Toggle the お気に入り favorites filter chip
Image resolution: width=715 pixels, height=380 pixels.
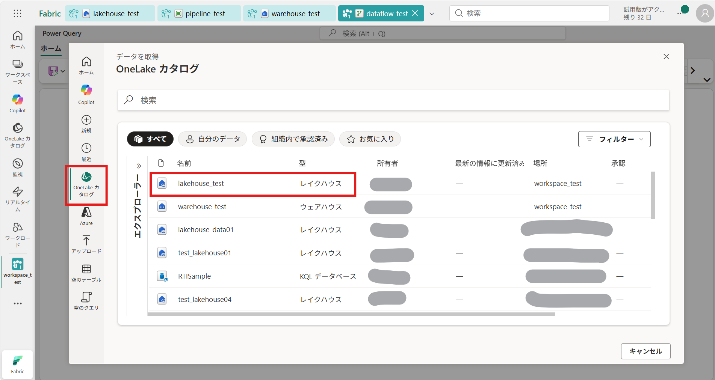370,139
